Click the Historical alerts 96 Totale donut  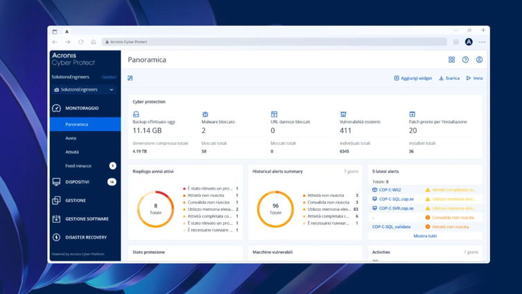(x=276, y=209)
